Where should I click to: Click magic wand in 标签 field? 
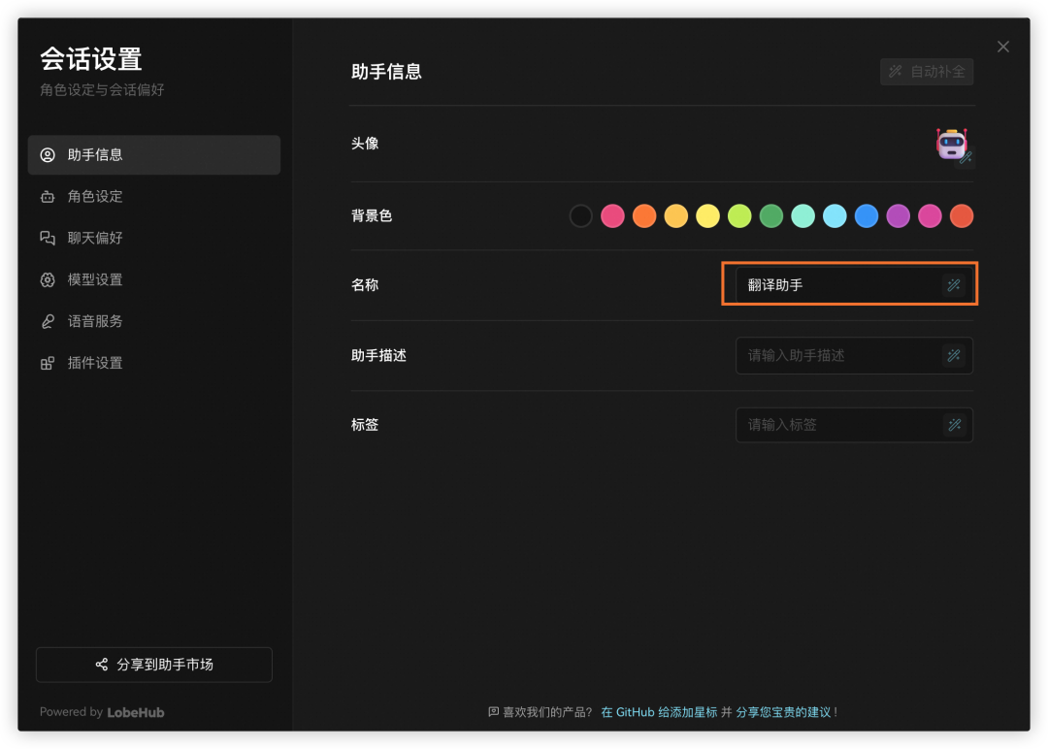(954, 425)
